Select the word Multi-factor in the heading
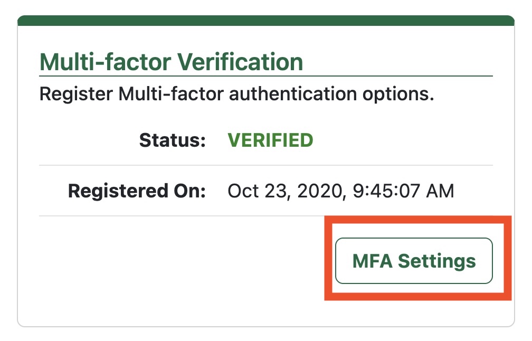 (x=97, y=61)
